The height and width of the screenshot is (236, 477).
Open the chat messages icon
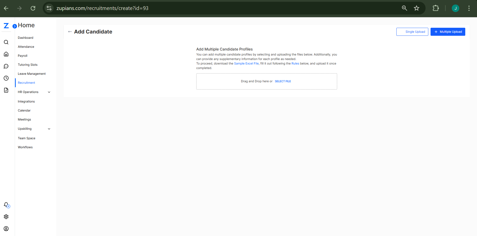[x=6, y=66]
